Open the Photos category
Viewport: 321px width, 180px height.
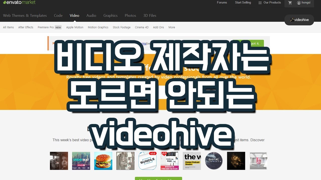click(x=130, y=15)
